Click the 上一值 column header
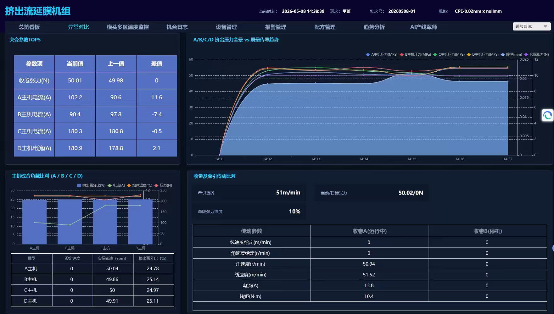The width and height of the screenshot is (554, 314). (116, 64)
